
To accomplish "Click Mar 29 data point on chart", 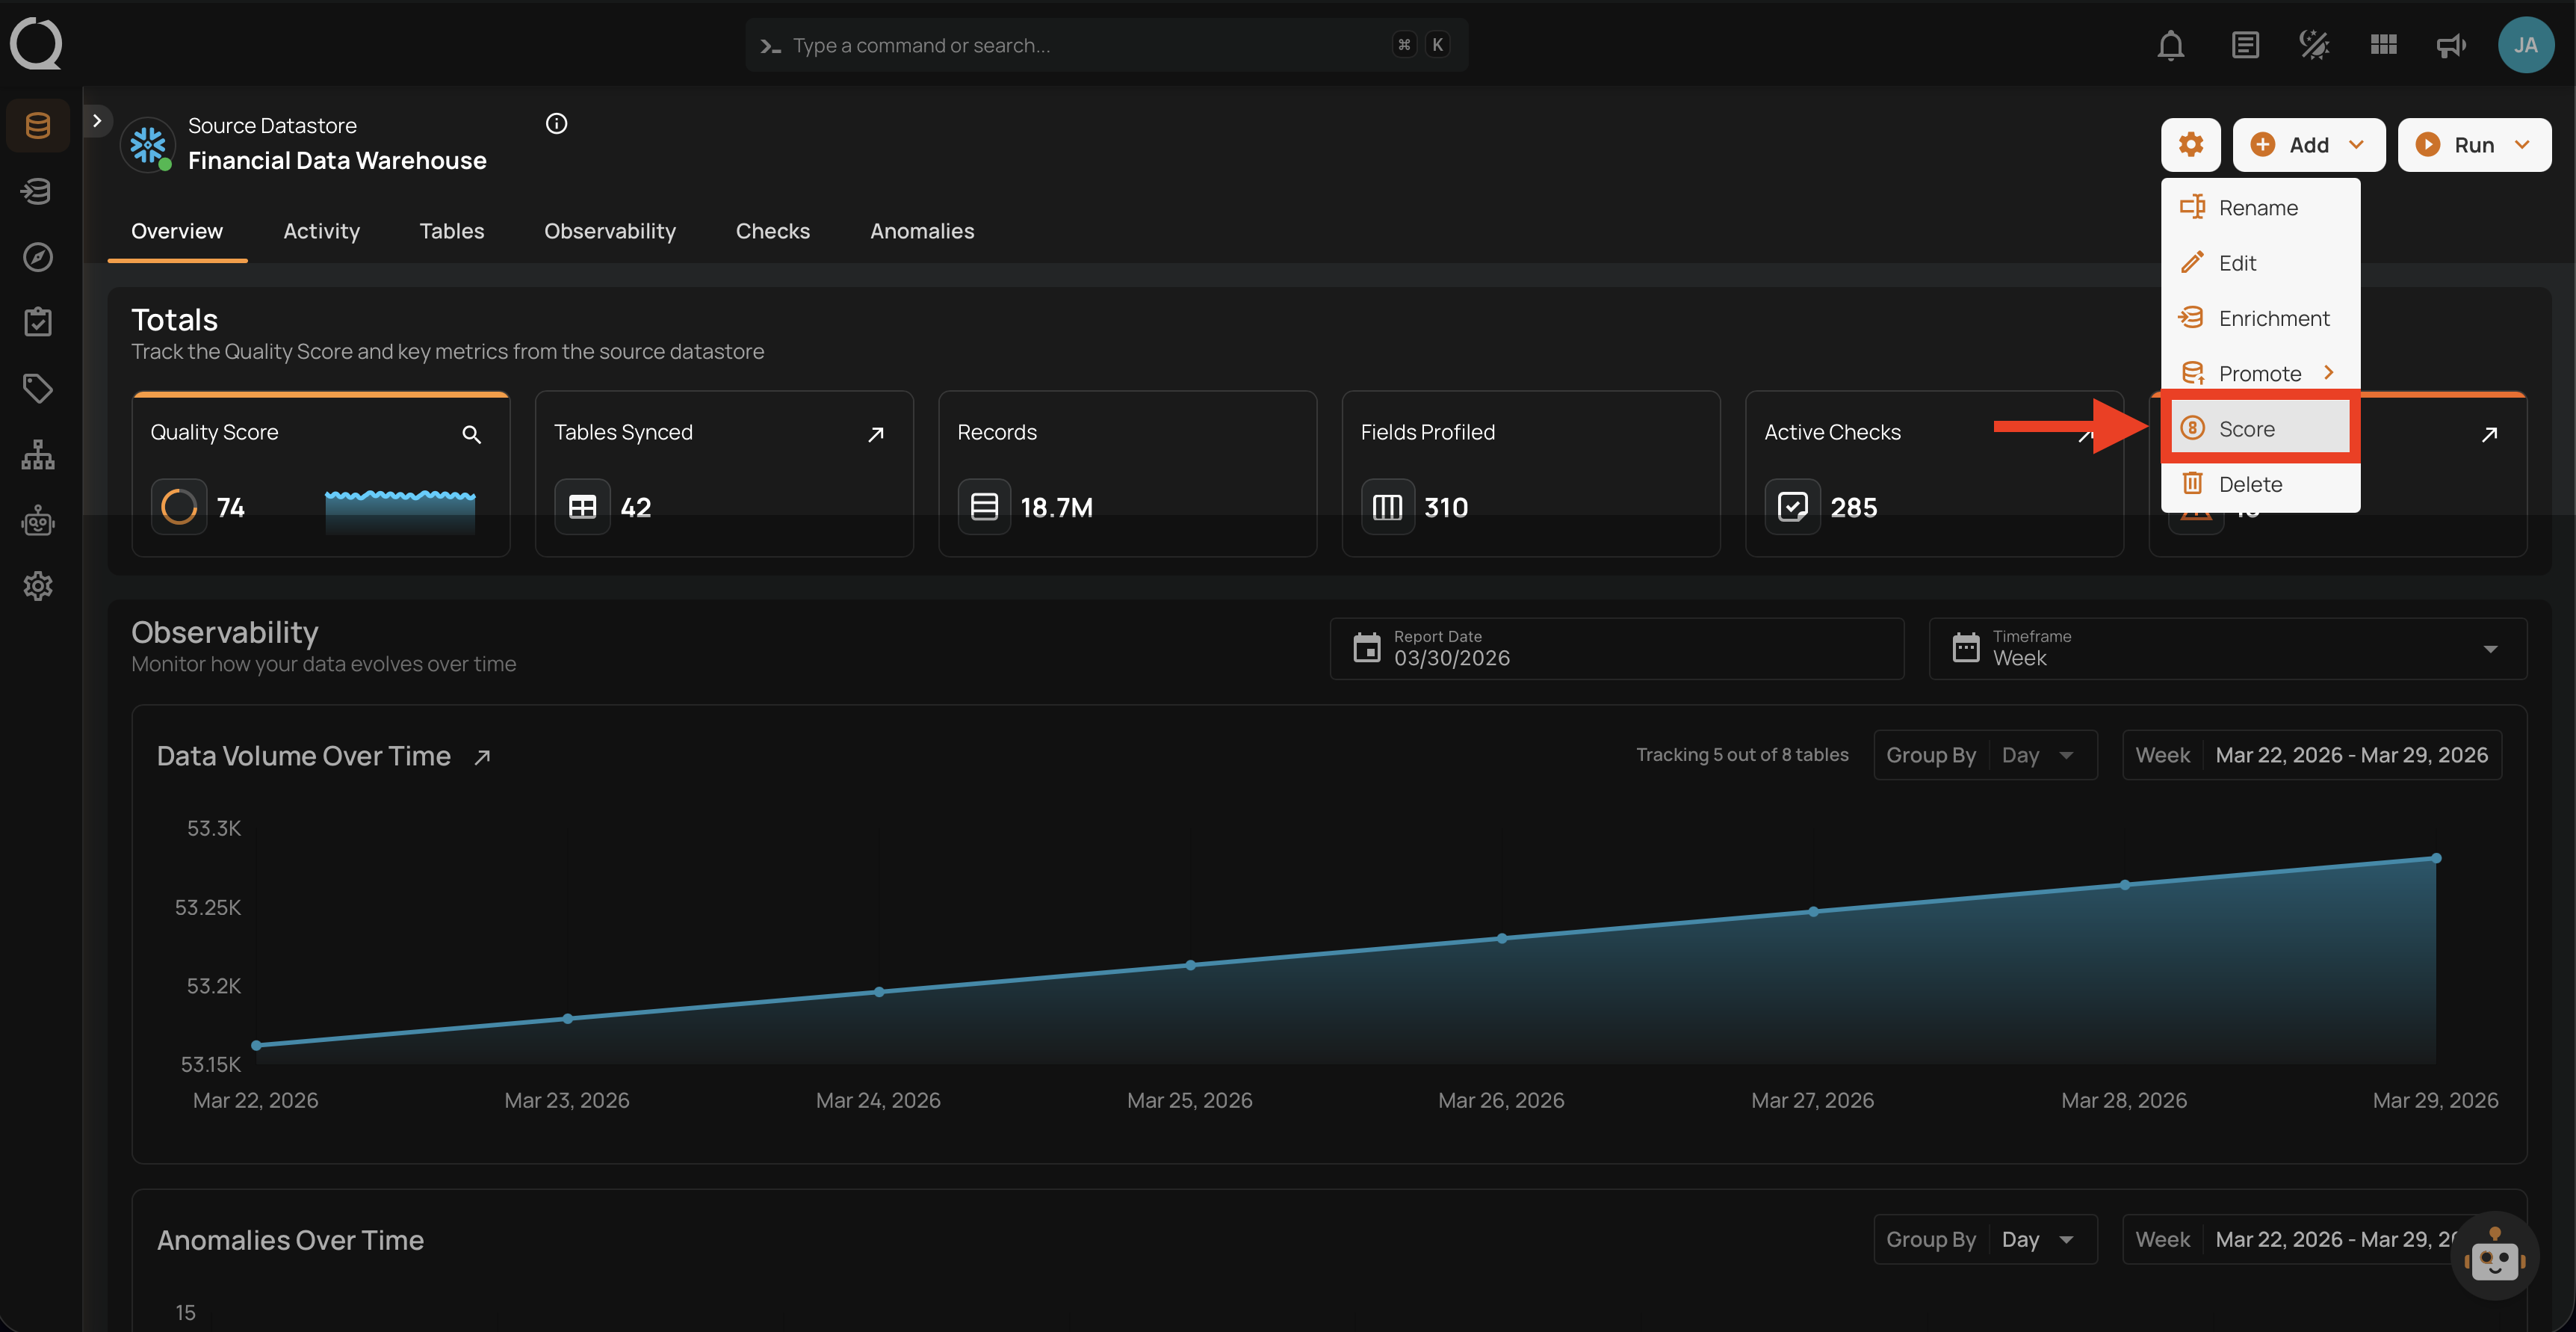I will 2436,859.
